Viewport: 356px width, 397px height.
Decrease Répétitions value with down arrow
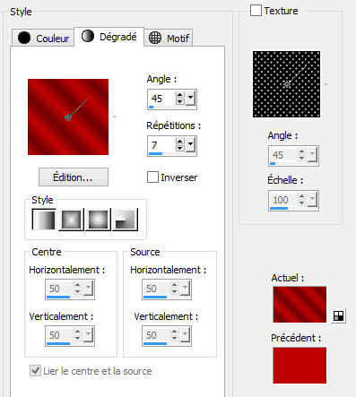tap(180, 148)
